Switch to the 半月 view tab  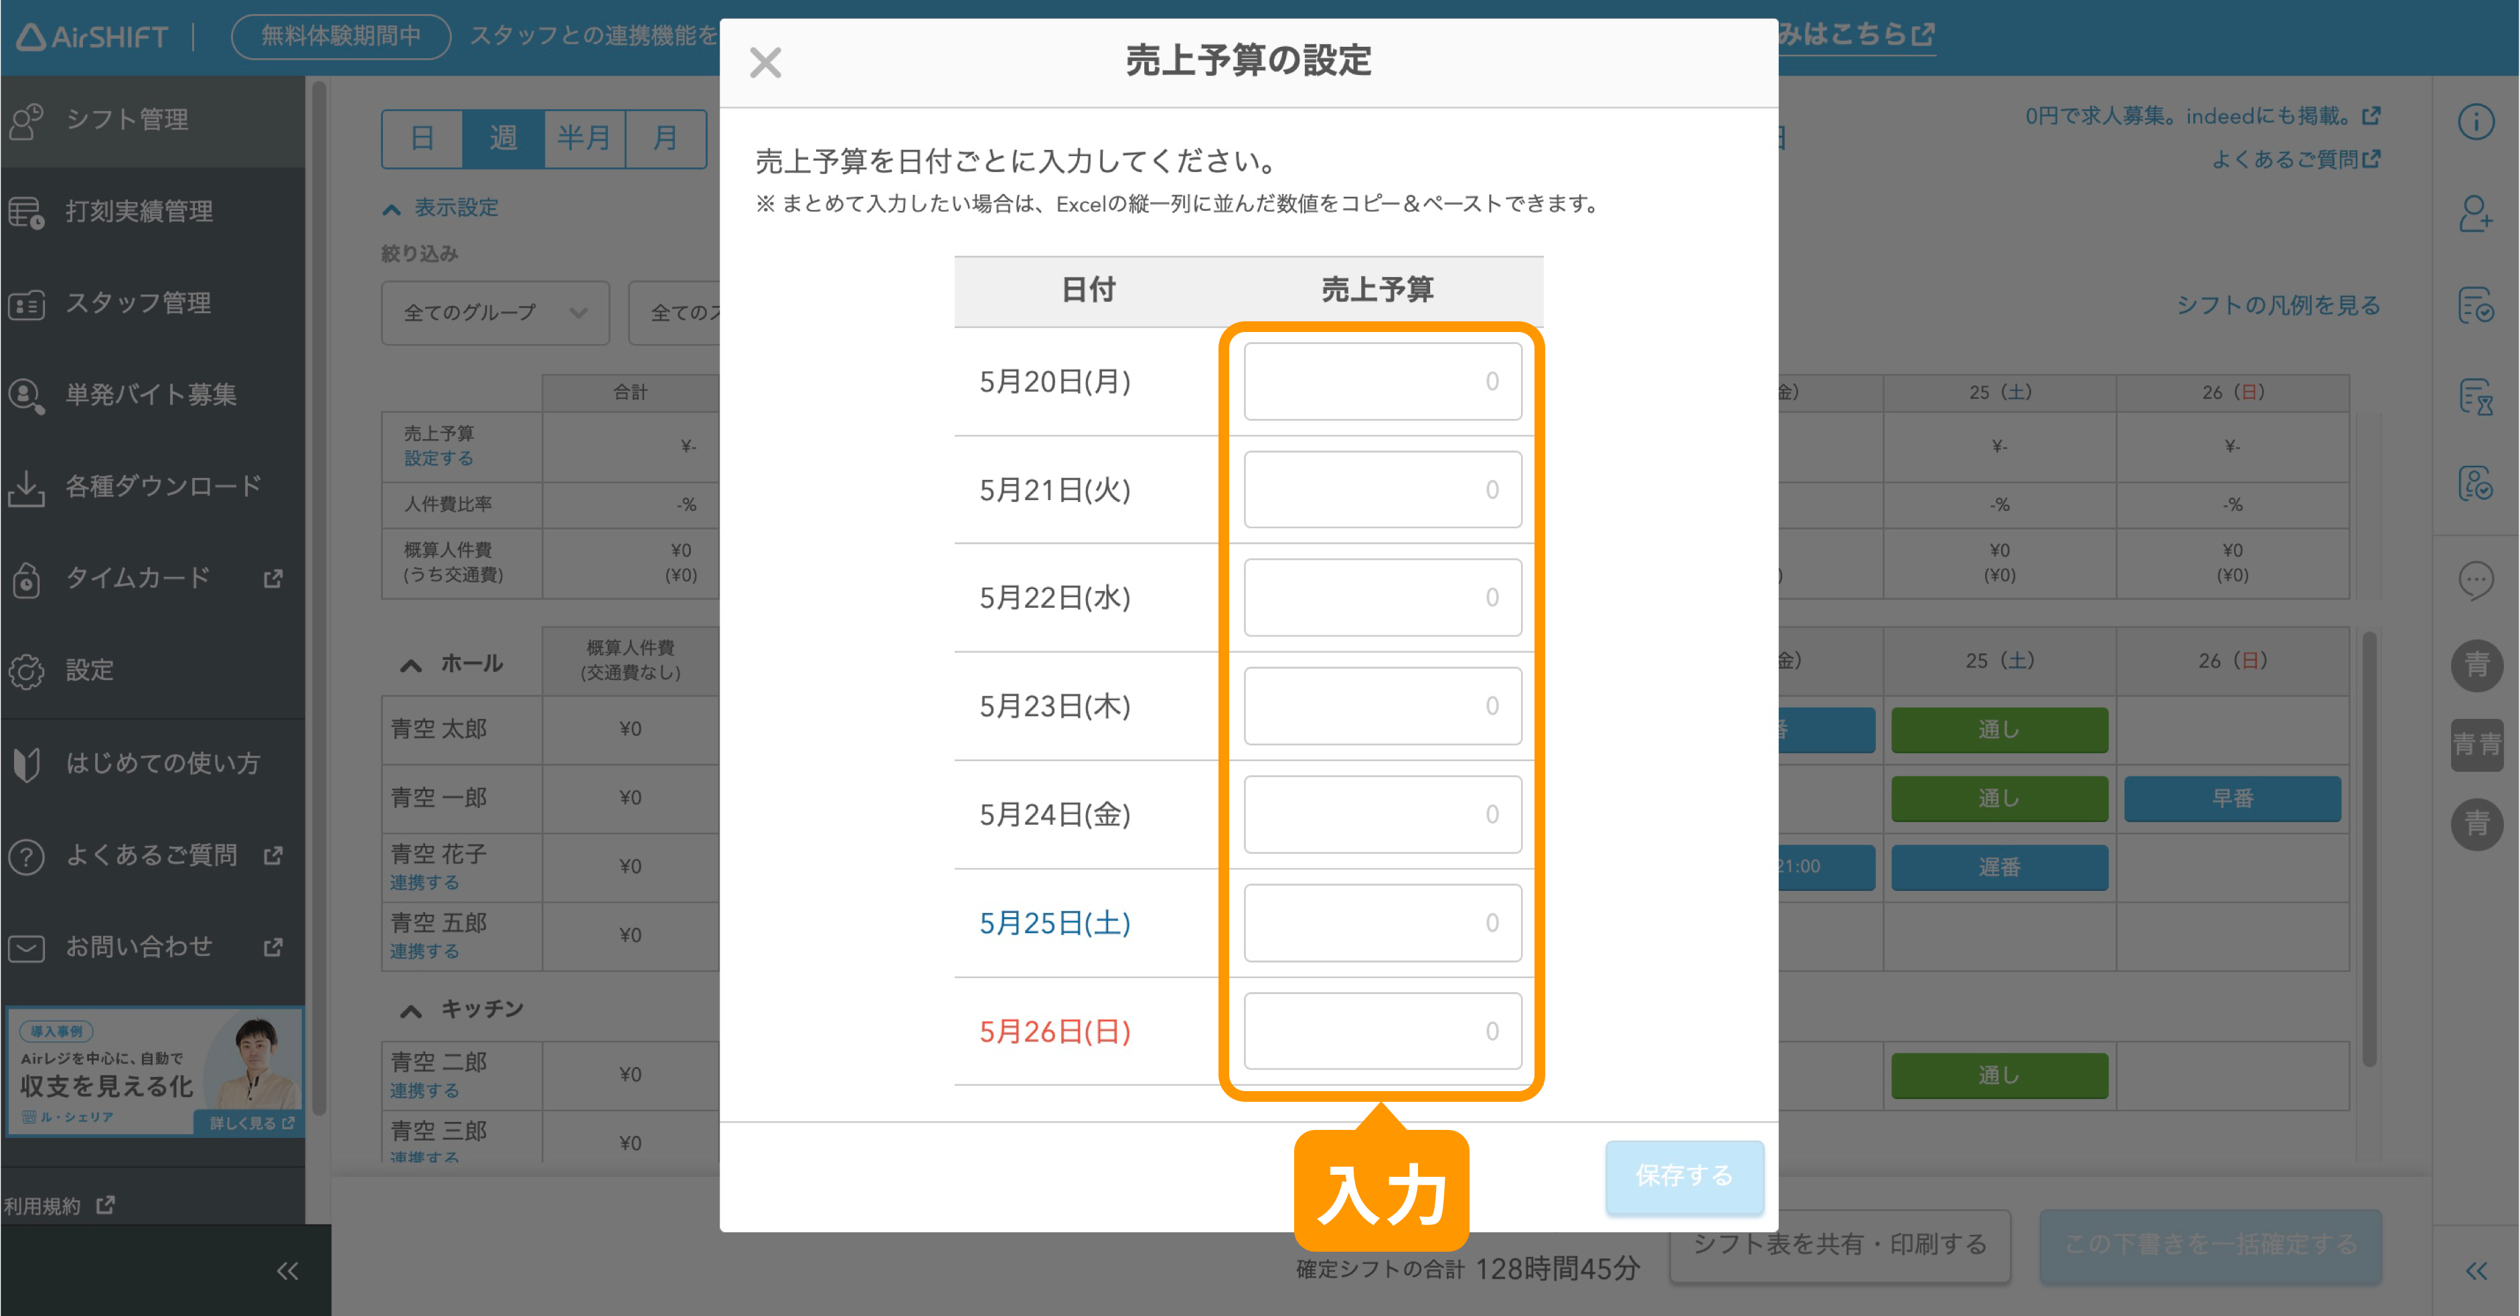[x=584, y=138]
